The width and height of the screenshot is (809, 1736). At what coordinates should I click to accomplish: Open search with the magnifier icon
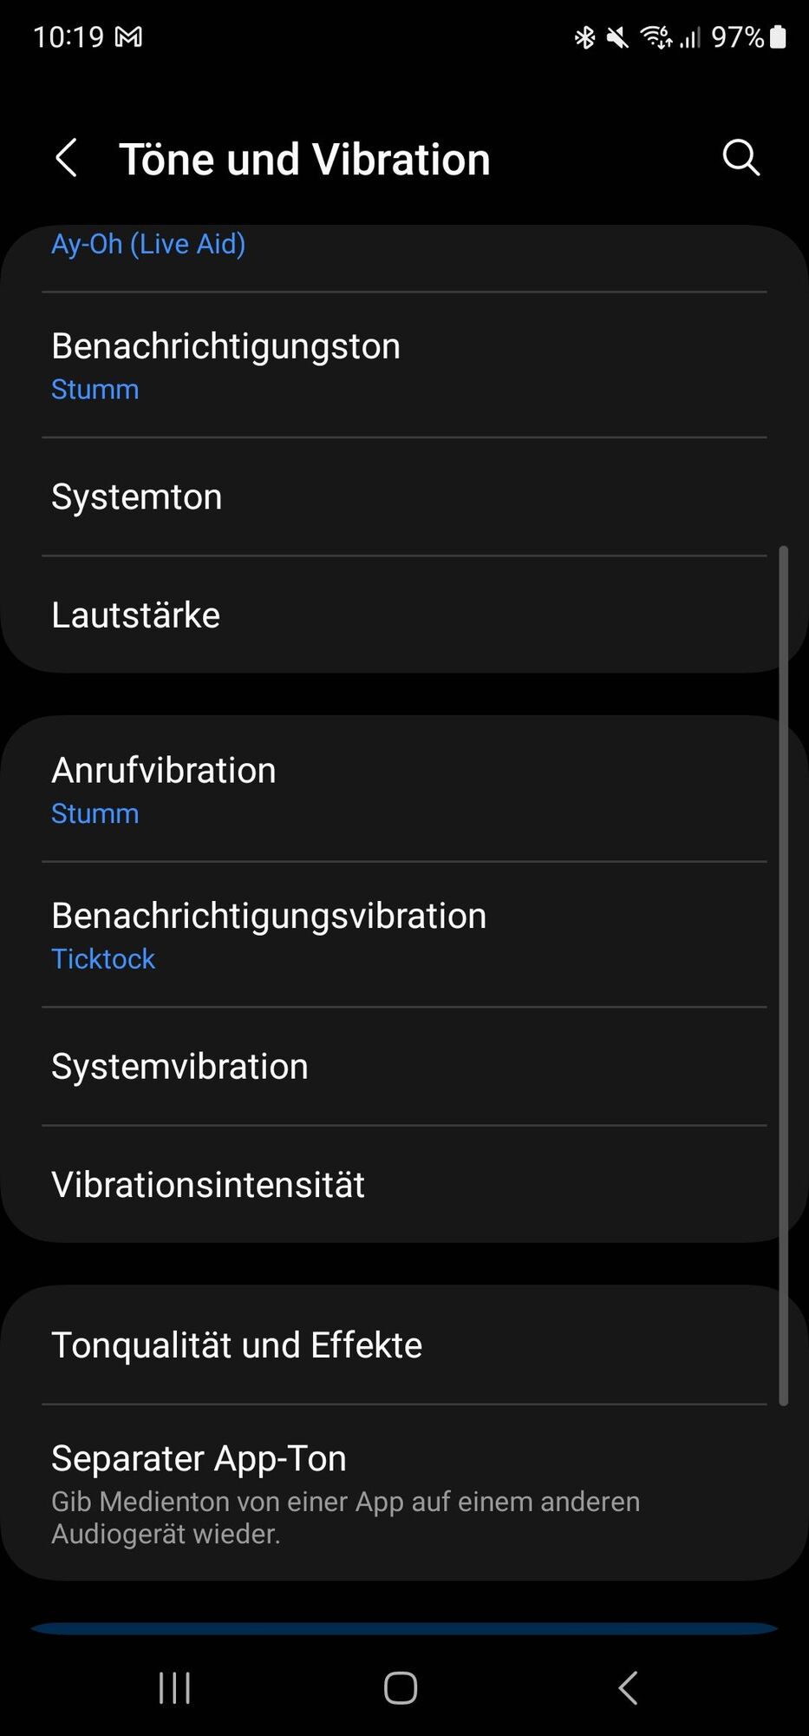click(741, 158)
